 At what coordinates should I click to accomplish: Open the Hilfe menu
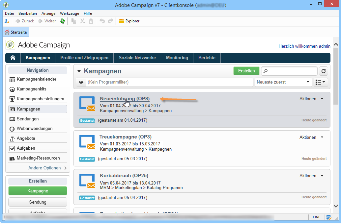pos(88,13)
